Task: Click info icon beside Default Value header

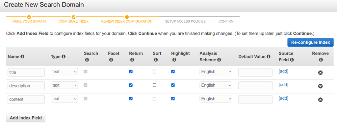Action: click(x=269, y=57)
